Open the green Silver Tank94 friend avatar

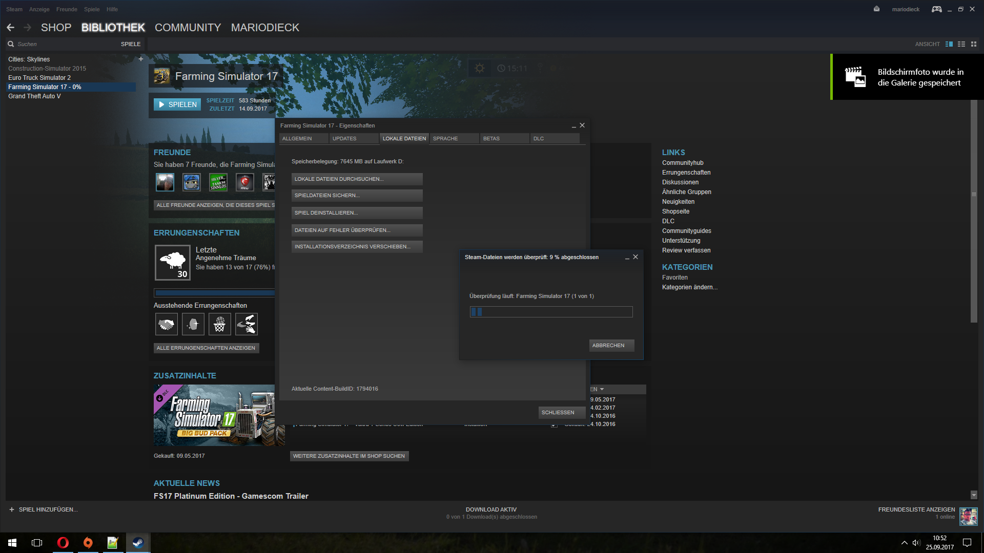pos(218,182)
